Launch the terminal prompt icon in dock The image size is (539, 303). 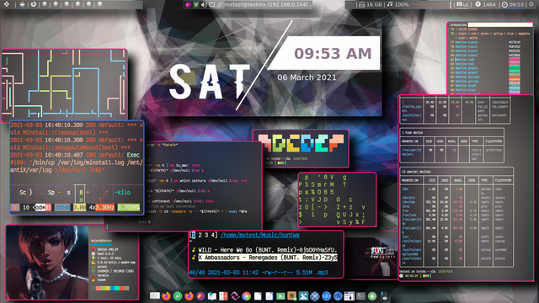pyautogui.click(x=360, y=296)
